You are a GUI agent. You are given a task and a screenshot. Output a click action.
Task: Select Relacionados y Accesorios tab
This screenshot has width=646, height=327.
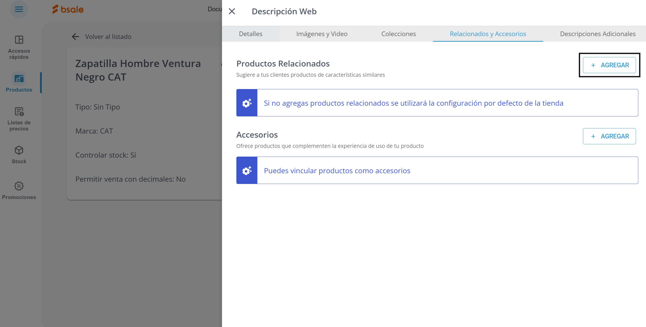pos(488,34)
